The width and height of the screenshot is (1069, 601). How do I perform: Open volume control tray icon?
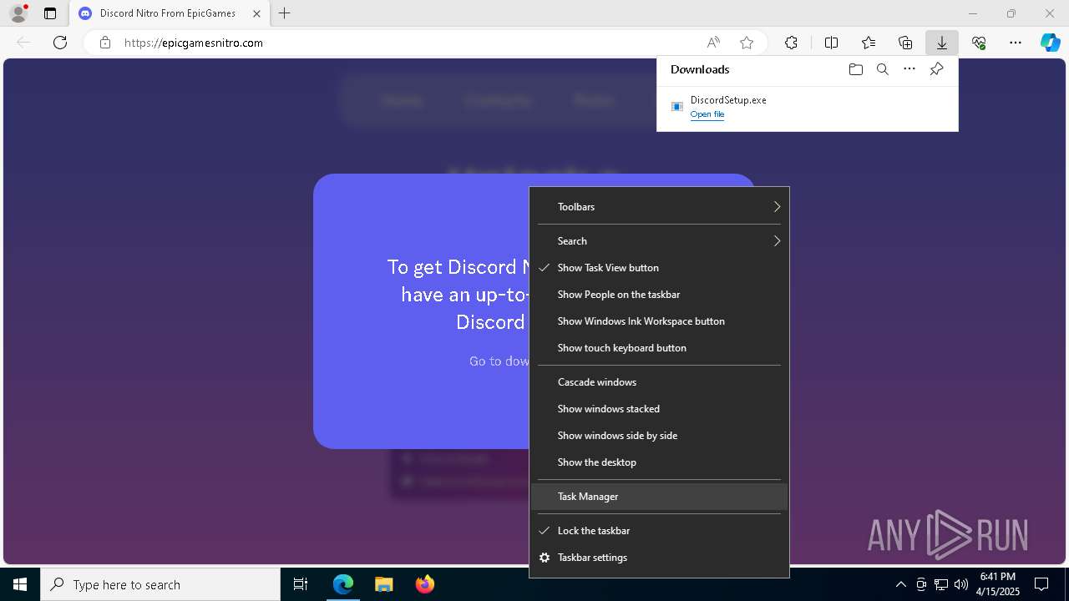960,584
